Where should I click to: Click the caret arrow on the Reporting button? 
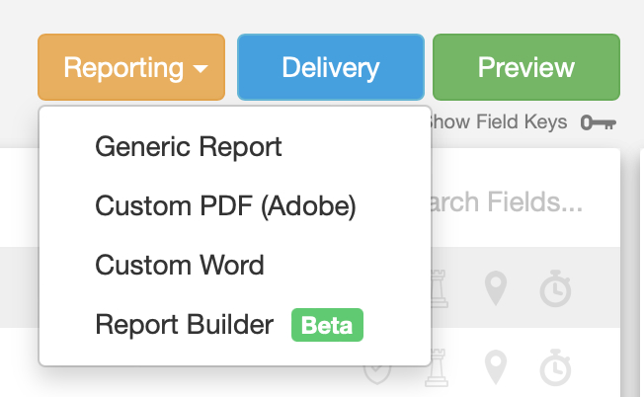[201, 69]
